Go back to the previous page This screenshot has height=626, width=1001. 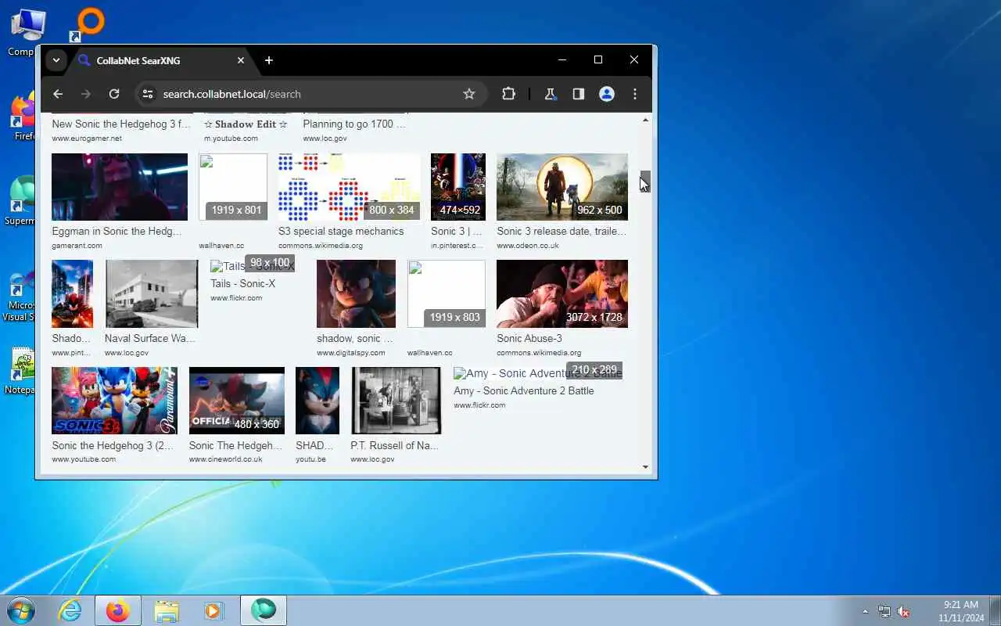tap(58, 94)
